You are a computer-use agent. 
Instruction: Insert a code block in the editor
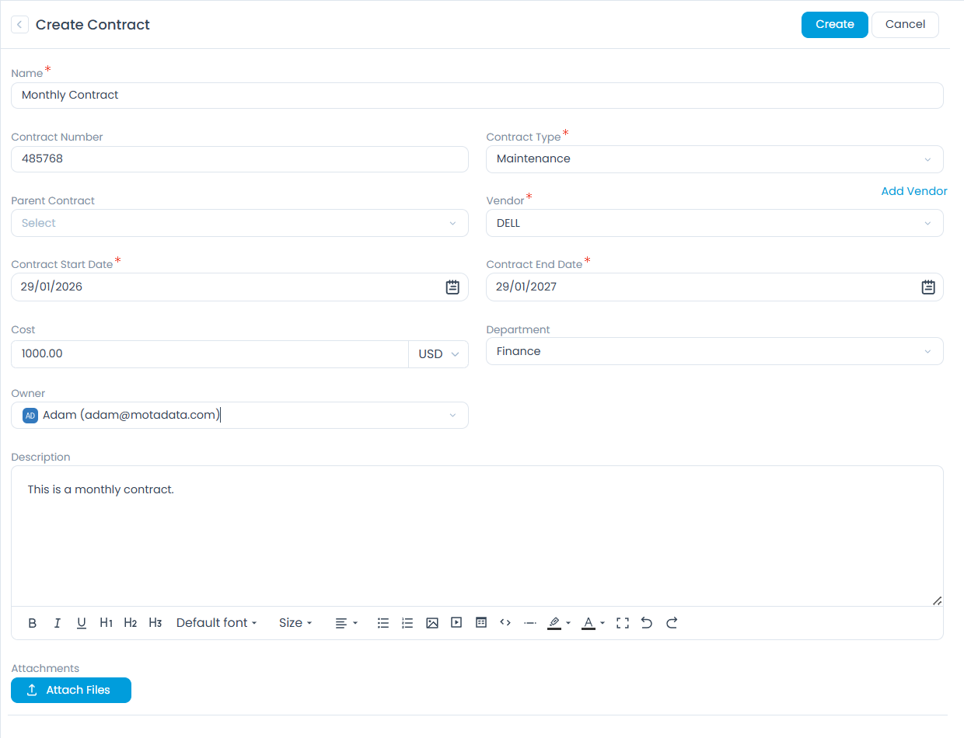(505, 622)
